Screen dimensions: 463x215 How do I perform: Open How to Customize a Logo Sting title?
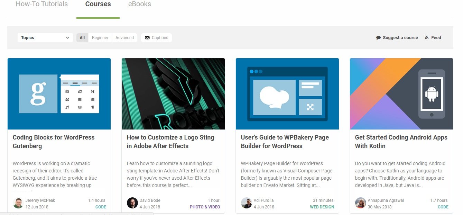170,142
